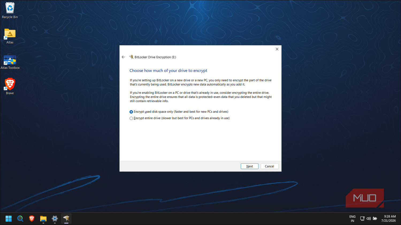
Task: Click the battery tray icon
Action: point(375,219)
